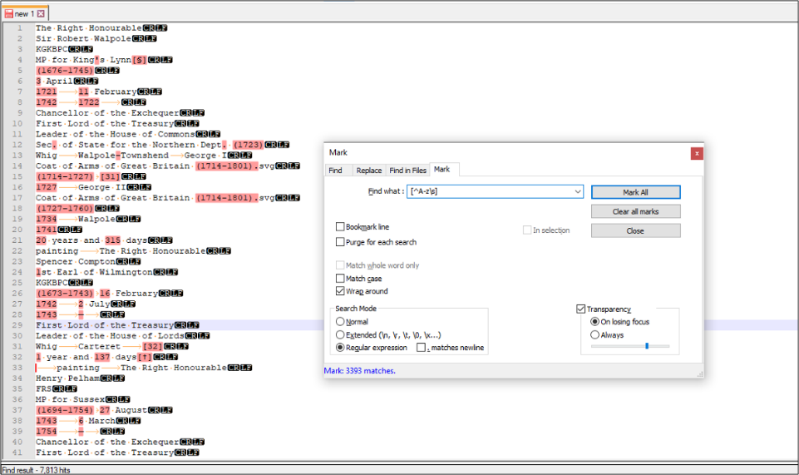Expand the 'Find what' history dropdown

577,191
